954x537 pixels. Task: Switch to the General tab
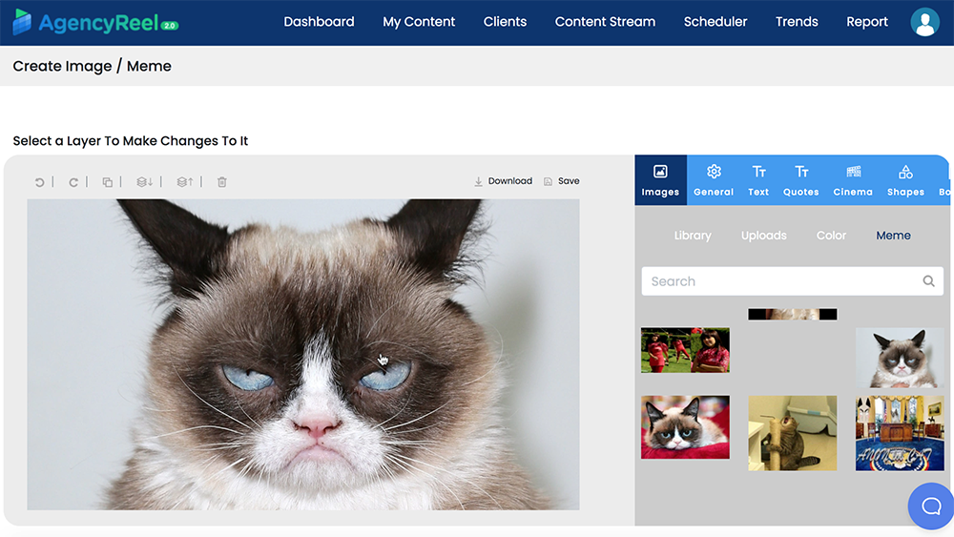tap(714, 179)
